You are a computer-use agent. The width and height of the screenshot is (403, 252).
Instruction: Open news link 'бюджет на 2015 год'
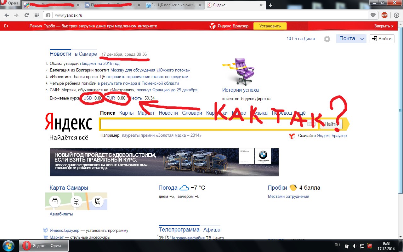click(101, 63)
